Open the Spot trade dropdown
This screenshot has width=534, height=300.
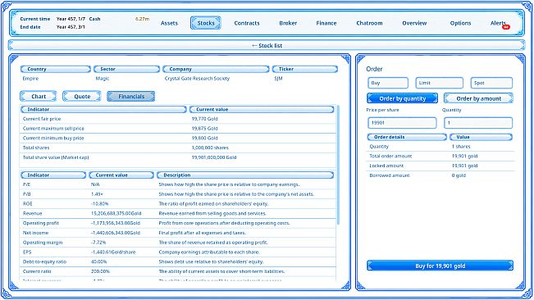point(491,83)
